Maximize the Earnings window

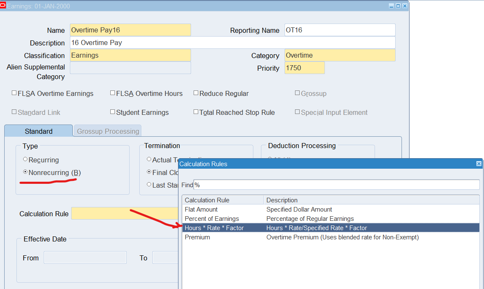coord(398,6)
